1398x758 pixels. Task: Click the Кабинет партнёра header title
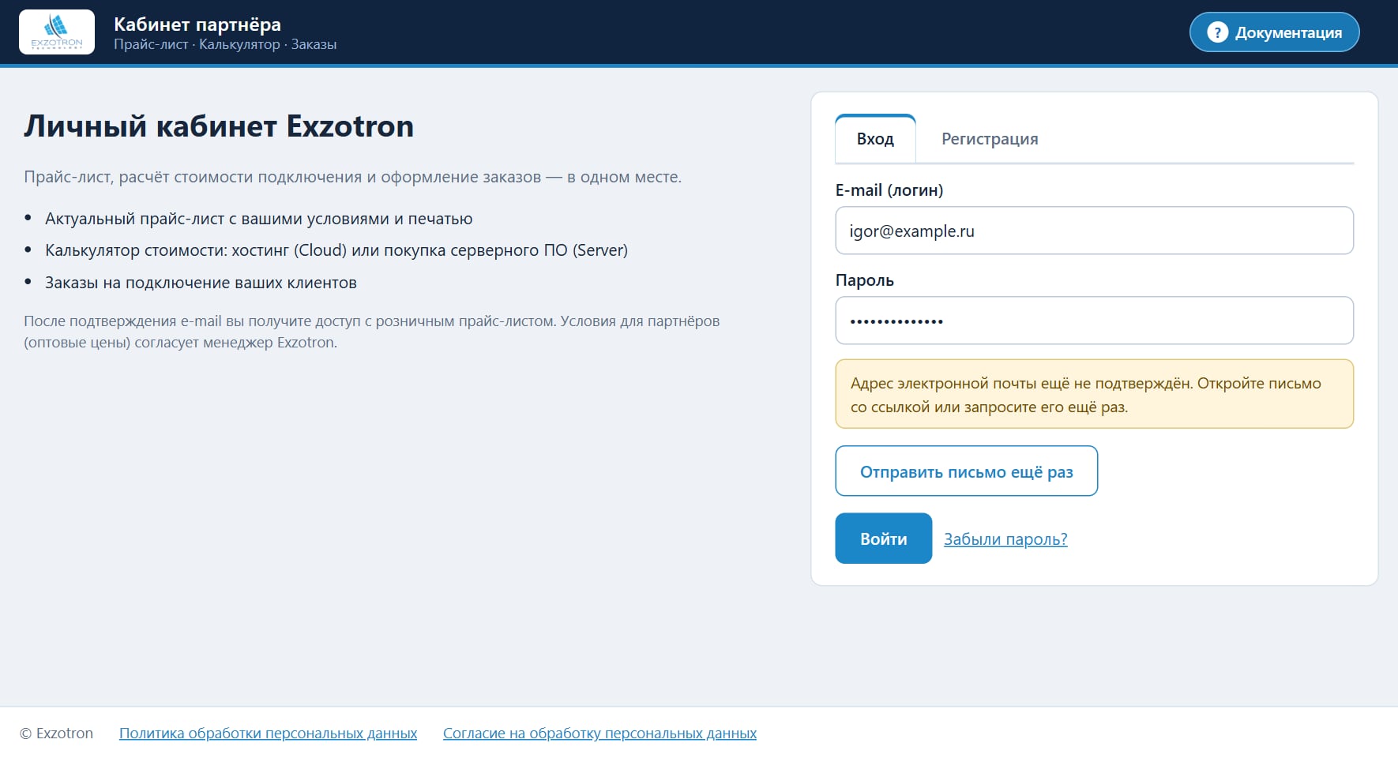pos(197,24)
